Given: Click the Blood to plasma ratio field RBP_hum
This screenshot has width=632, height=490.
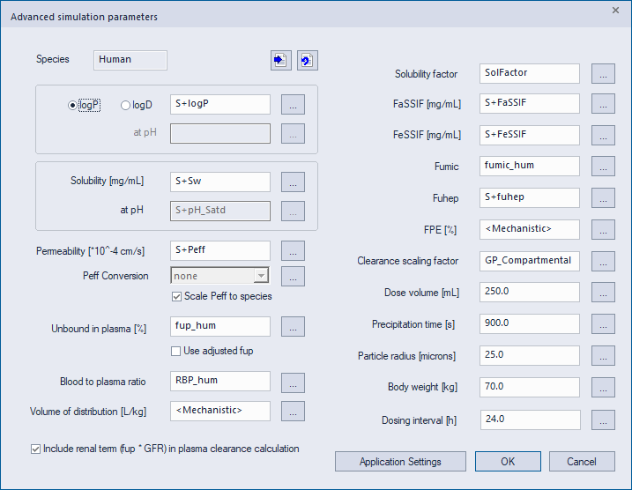Looking at the screenshot, I should pos(220,382).
